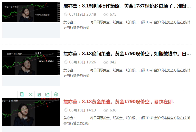Click the clock icon beside 08月18日 14:13
This screenshot has width=196, height=132.
[x=66, y=110]
